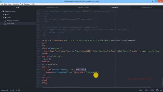163x92 pixels.
Task: Click the javascript-project folder icon
Action: (3, 11)
